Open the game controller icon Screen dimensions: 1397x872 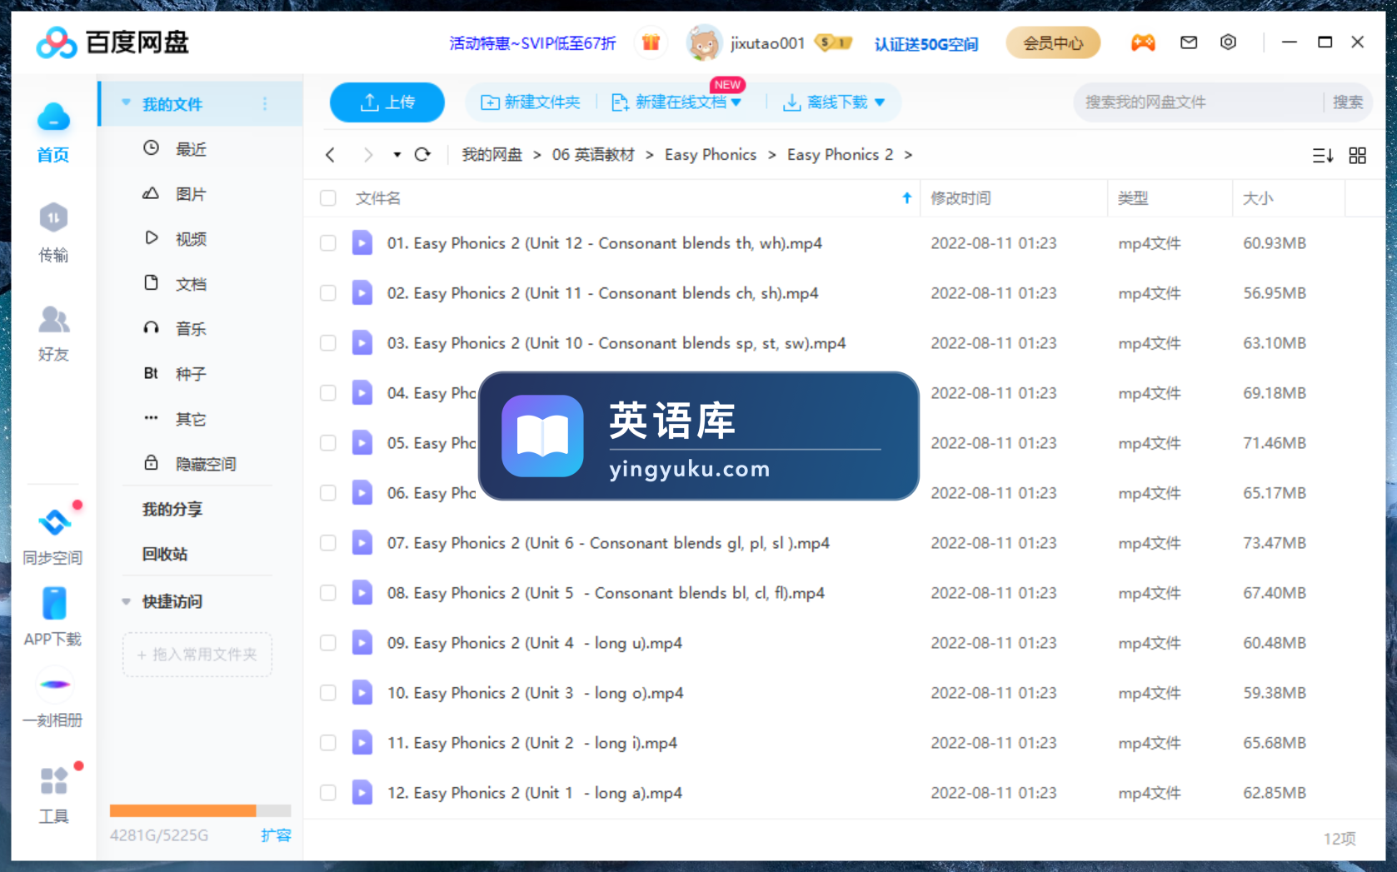pyautogui.click(x=1142, y=42)
